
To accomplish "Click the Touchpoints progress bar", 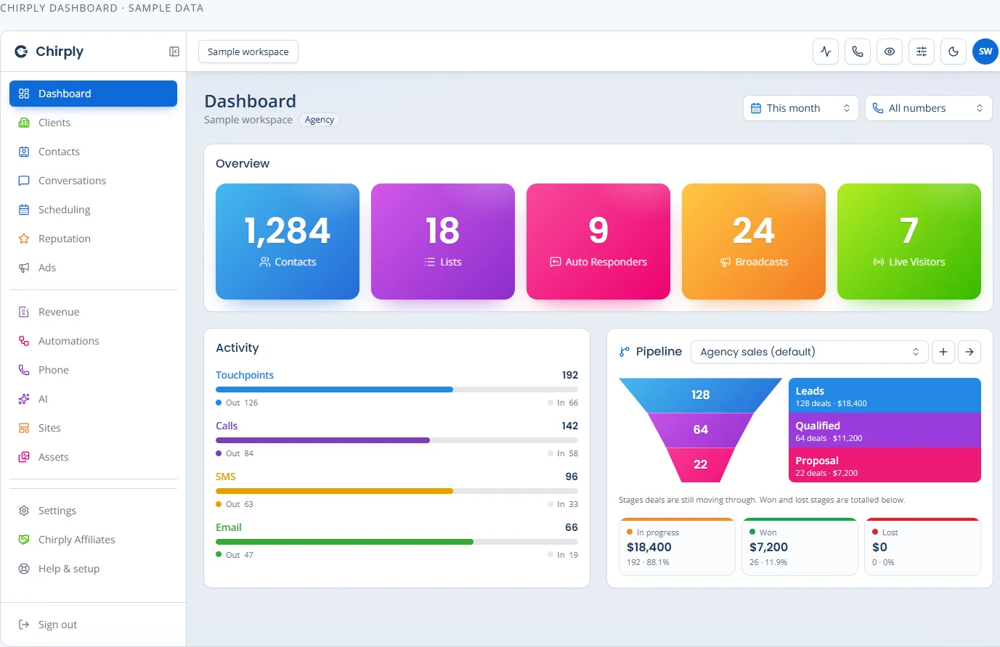I will click(397, 390).
